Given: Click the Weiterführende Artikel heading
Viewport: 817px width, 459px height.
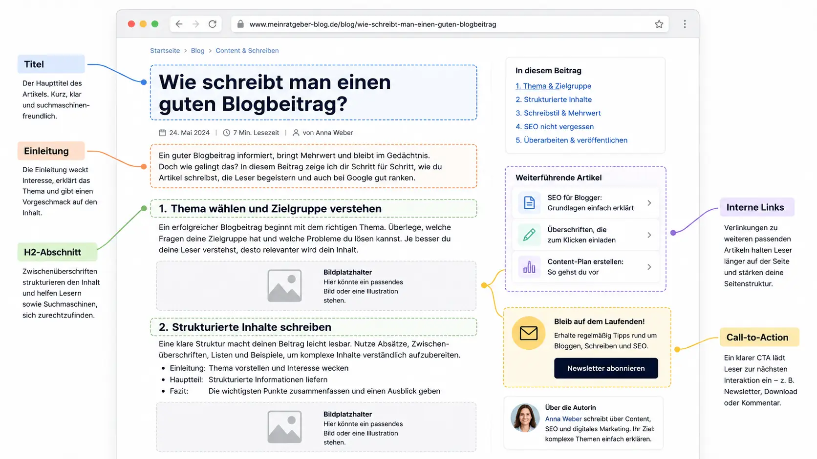Looking at the screenshot, I should [x=559, y=178].
